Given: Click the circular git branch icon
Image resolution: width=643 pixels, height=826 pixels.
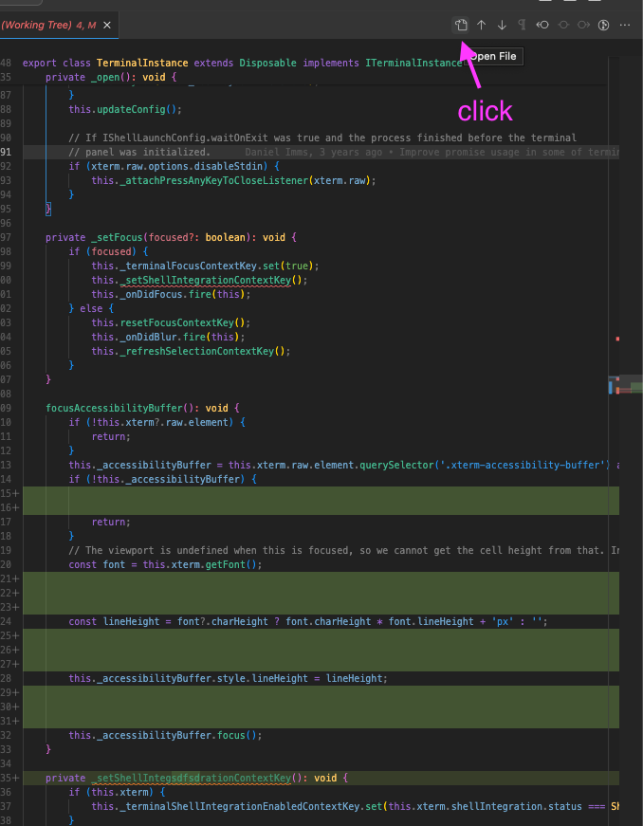Looking at the screenshot, I should [604, 25].
